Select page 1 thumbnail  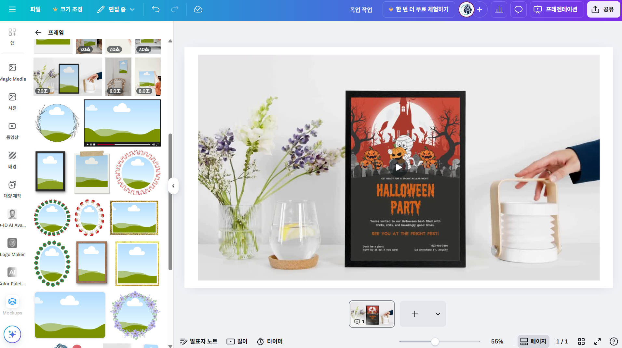pyautogui.click(x=372, y=314)
